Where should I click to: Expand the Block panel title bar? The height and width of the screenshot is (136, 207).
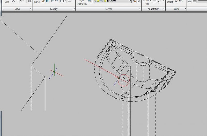point(176,9)
